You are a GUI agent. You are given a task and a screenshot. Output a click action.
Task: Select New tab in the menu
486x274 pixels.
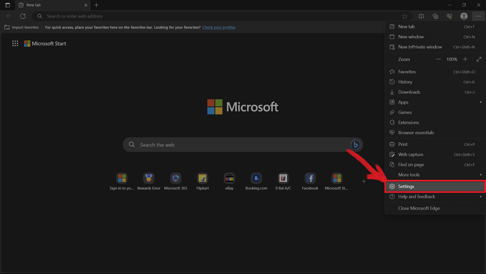click(435, 26)
